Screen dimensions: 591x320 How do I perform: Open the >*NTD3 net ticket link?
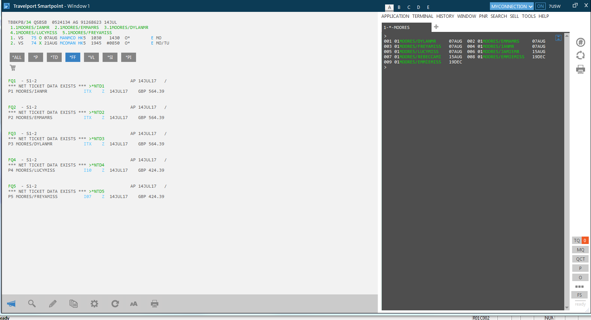tap(97, 139)
